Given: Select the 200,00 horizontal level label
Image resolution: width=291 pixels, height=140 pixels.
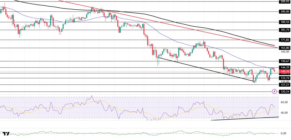Looking at the screenshot, I should (285, 12).
